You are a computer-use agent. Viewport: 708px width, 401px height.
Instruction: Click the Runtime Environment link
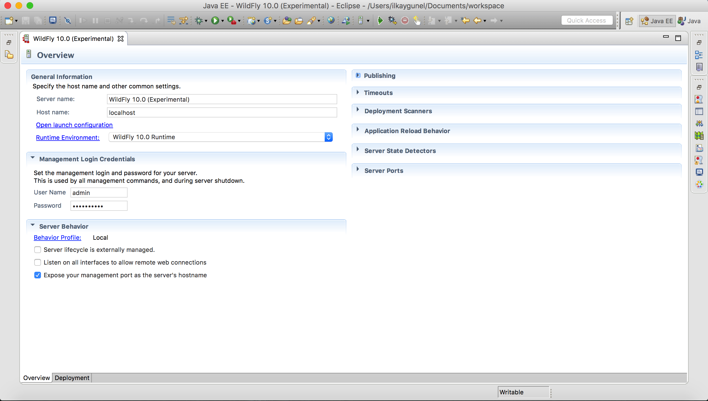[x=68, y=138]
